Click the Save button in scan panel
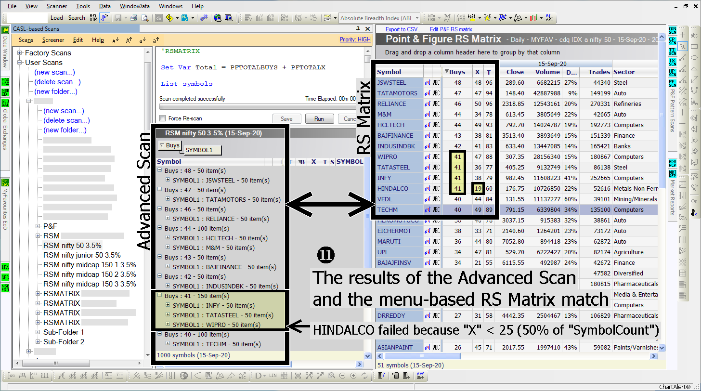This screenshot has height=391, width=701. pos(286,118)
